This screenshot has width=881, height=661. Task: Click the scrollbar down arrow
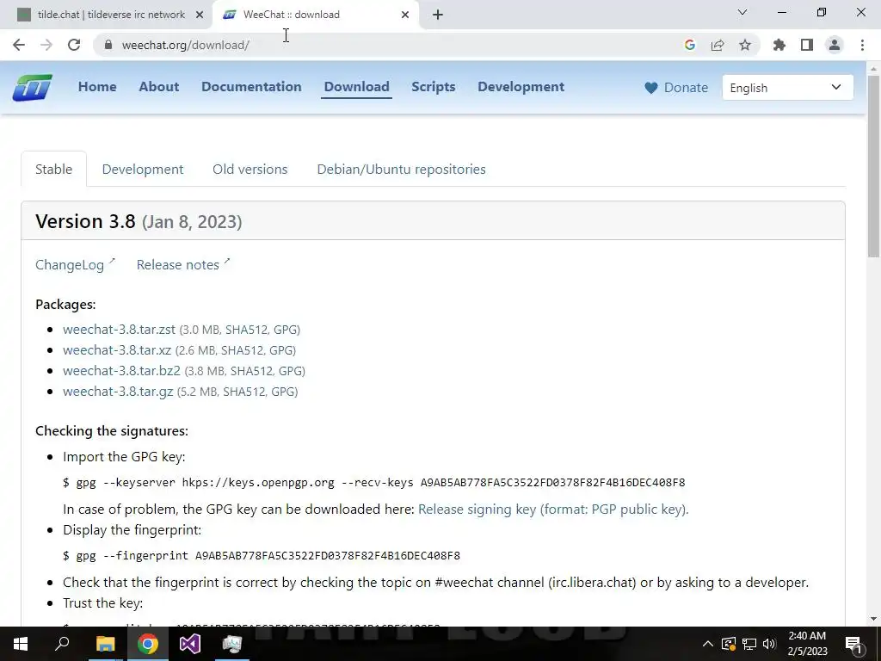coord(874,619)
